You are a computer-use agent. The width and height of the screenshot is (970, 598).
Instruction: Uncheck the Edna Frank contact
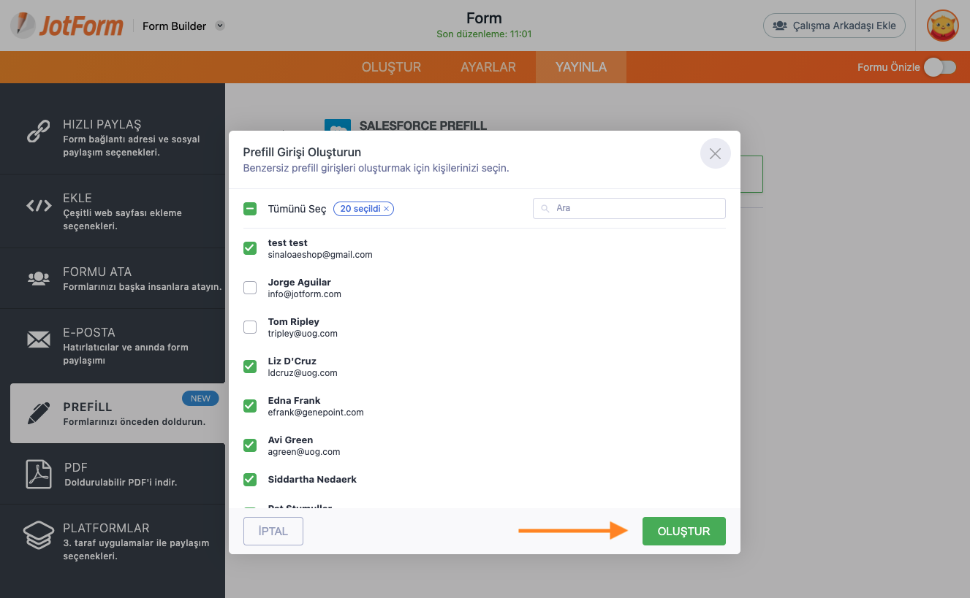[x=250, y=406]
